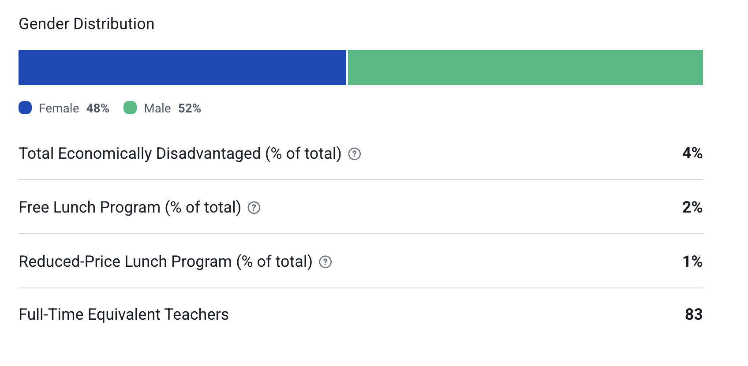Select Total Economically Disadvantaged label text
This screenshot has height=366, width=748.
[180, 154]
